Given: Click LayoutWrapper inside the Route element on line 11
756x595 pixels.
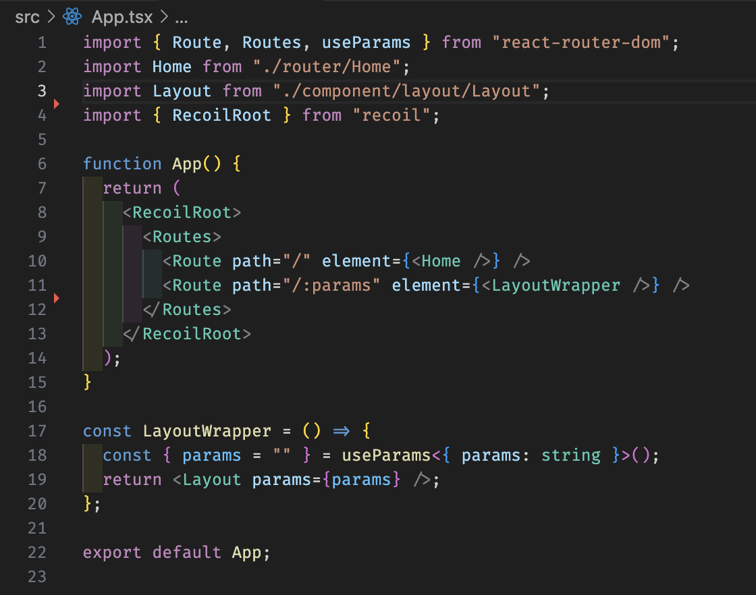Looking at the screenshot, I should pos(556,285).
